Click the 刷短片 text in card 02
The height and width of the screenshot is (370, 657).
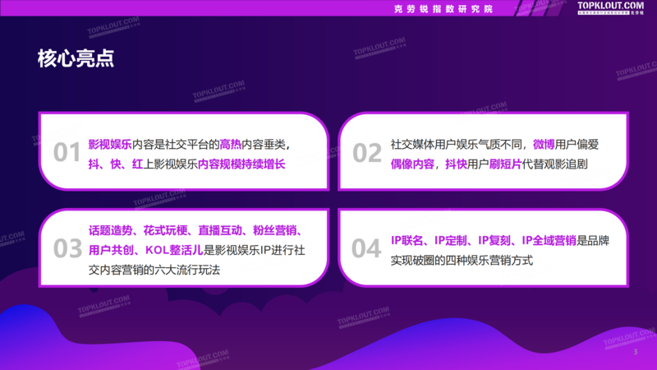pos(505,164)
